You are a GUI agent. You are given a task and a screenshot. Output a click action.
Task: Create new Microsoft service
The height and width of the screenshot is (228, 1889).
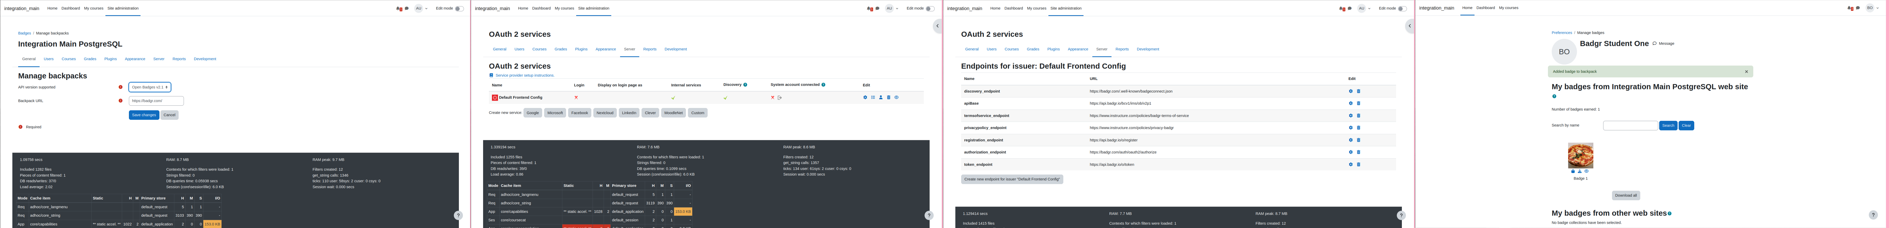tap(555, 113)
